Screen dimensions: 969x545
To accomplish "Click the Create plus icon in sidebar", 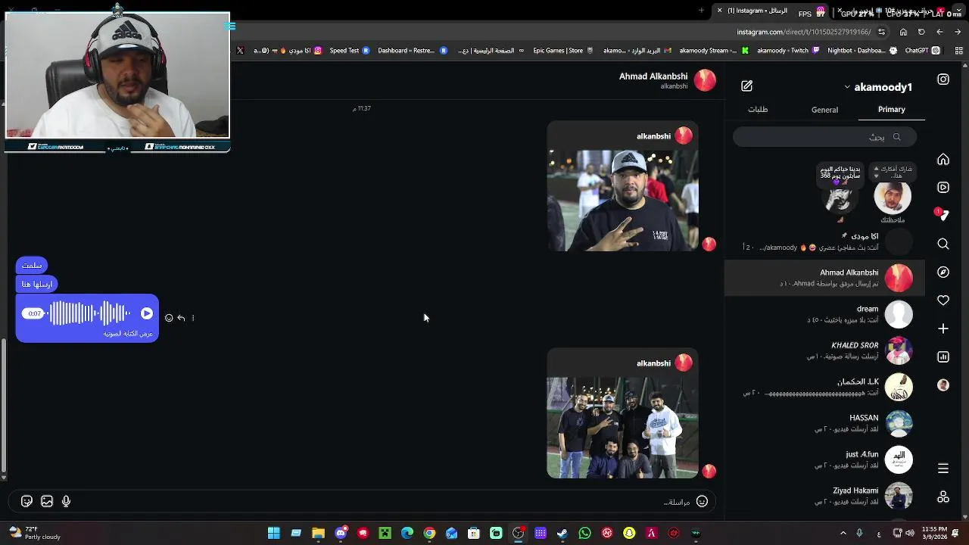I will pyautogui.click(x=943, y=329).
